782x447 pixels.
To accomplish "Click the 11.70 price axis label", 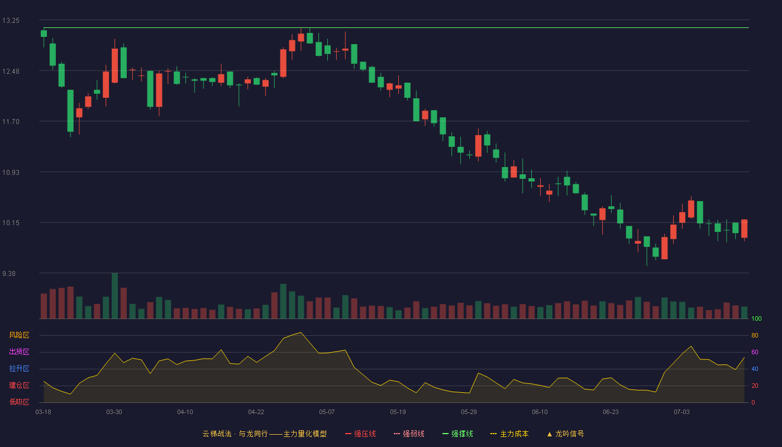I will click(x=11, y=122).
